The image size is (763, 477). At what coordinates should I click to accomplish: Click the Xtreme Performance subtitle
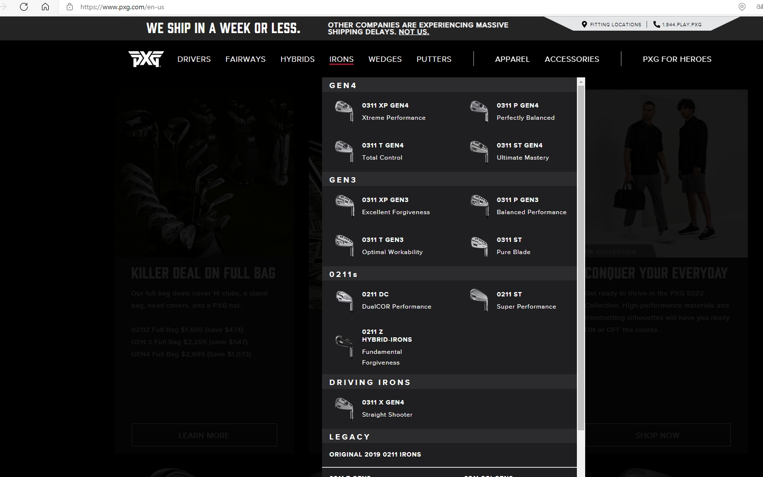coord(394,118)
